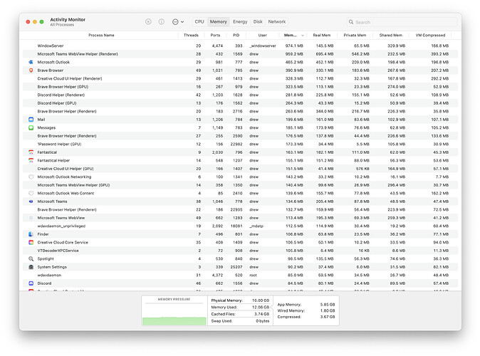
Task: Click Microsoft Outlook Networking shield icon
Action: 31,177
